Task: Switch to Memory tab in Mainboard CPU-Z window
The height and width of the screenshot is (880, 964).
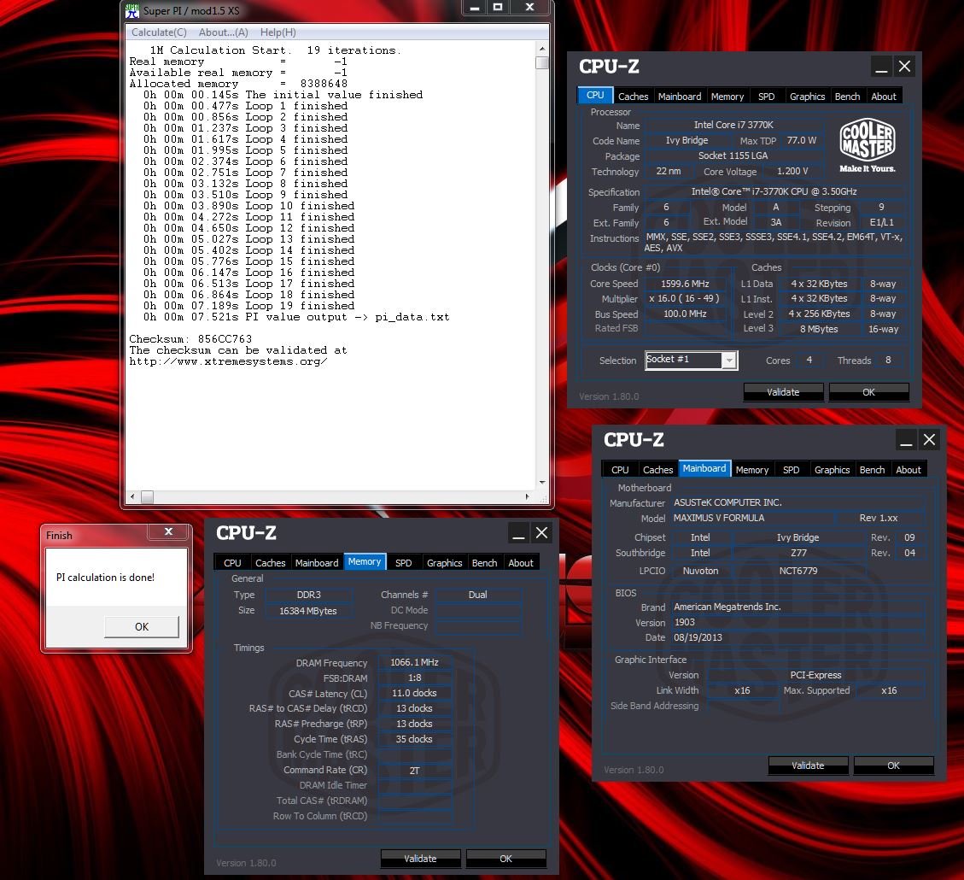Action: click(x=752, y=470)
